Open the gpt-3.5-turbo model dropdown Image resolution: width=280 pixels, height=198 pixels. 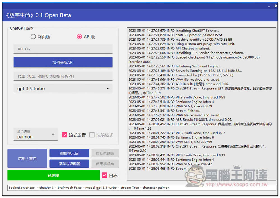(63, 89)
